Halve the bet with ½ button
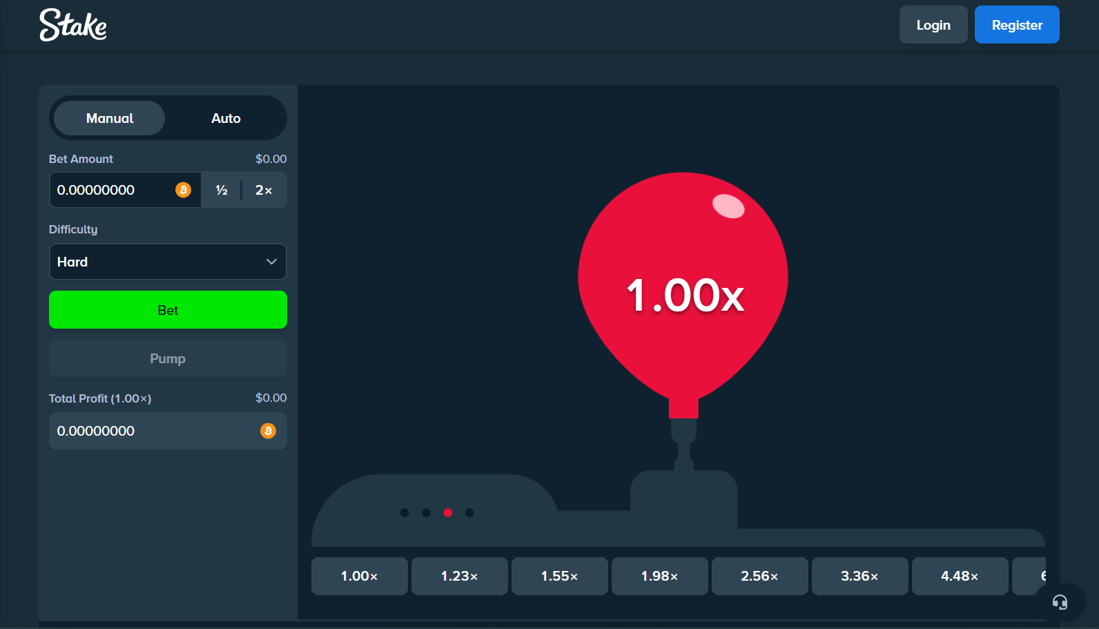 tap(222, 191)
